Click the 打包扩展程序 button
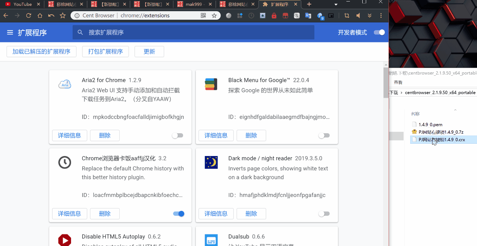This screenshot has width=477, height=246. click(x=105, y=52)
